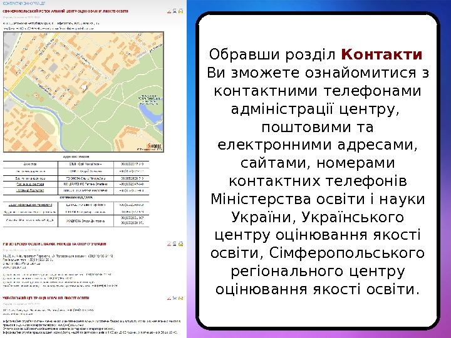Click the blue contact information title at page top
This screenshot has height=338, width=451.
pos(24,4)
